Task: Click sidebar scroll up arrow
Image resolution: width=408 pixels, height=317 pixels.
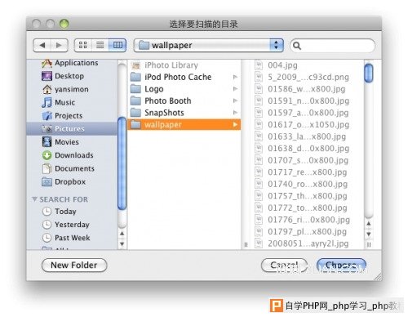Action: point(122,234)
